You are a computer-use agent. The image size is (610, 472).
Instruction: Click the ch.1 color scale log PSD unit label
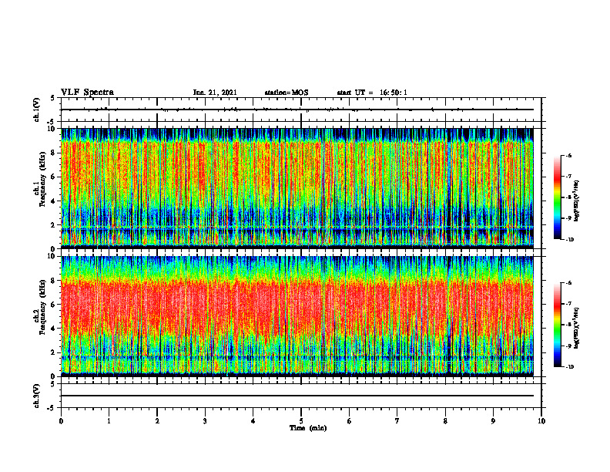(x=577, y=201)
